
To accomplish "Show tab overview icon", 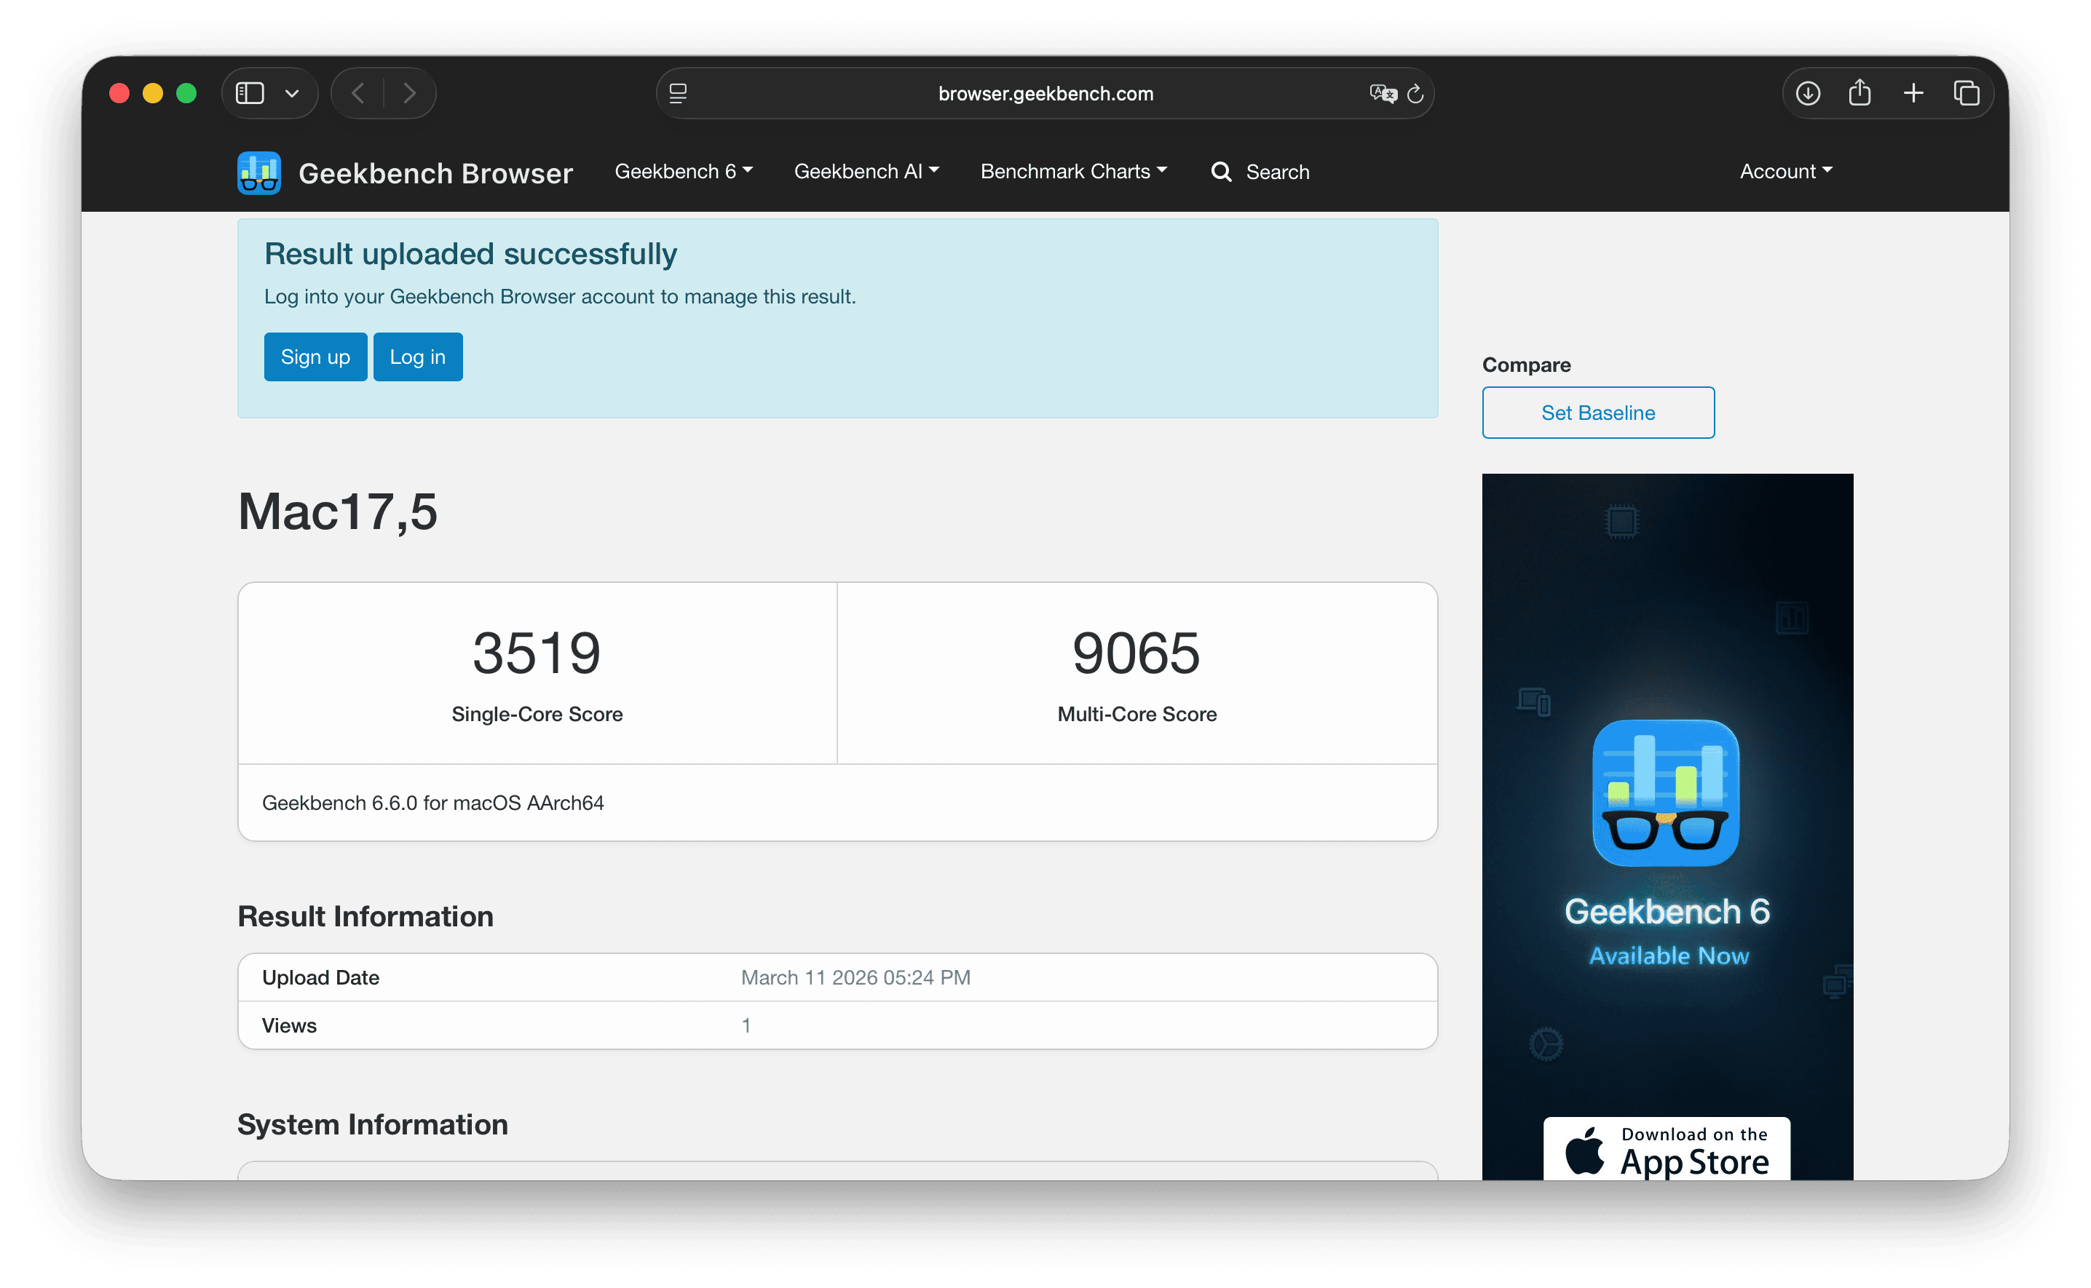I will click(x=1967, y=93).
